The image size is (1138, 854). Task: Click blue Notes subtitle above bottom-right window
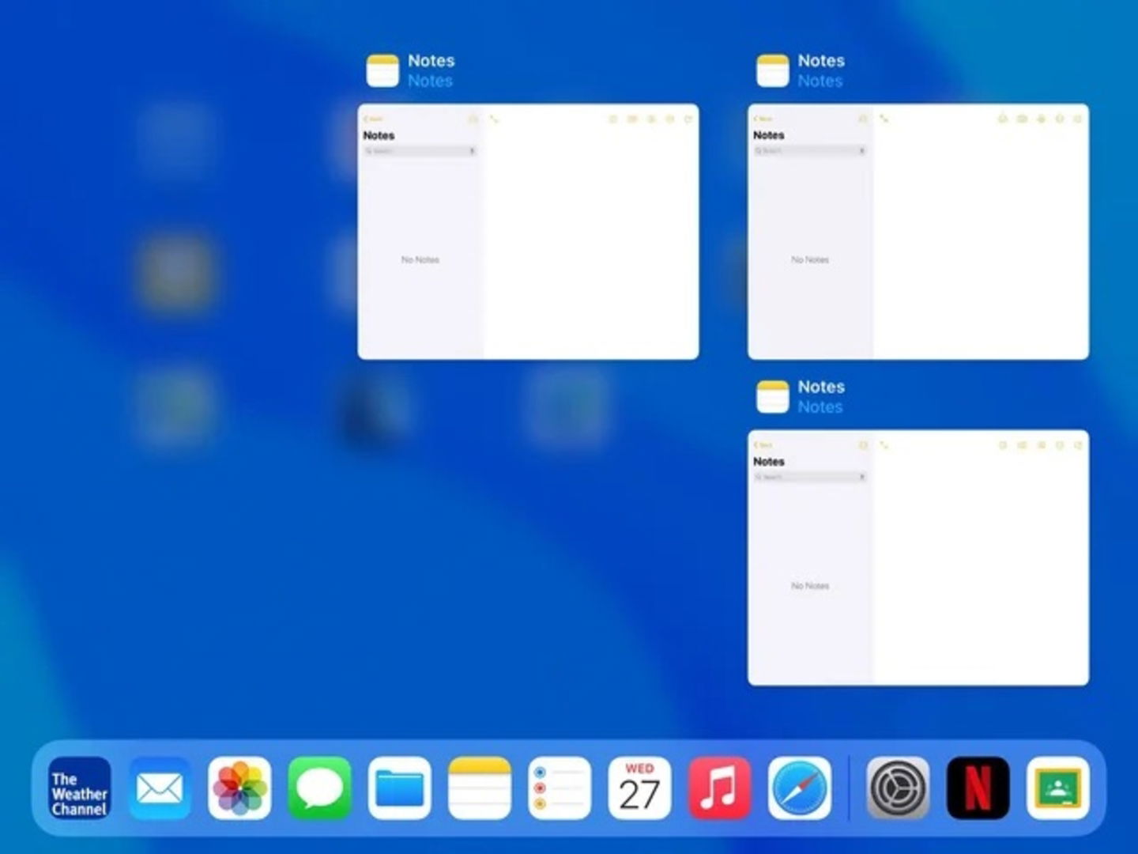point(820,407)
